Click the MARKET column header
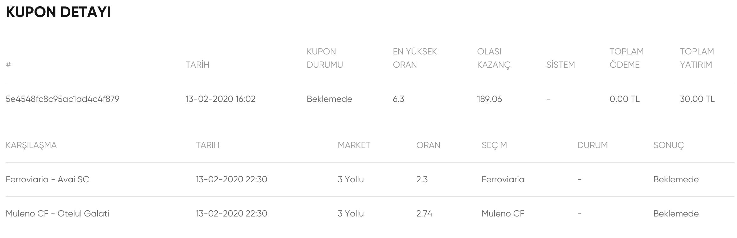Screen dimensions: 737x238 tap(354, 145)
